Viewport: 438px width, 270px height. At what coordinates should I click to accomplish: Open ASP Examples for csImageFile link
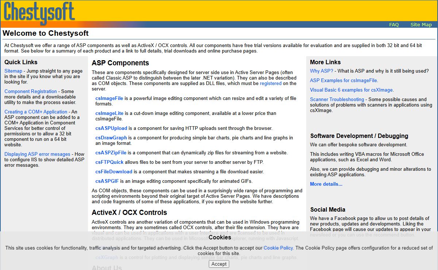click(x=343, y=81)
